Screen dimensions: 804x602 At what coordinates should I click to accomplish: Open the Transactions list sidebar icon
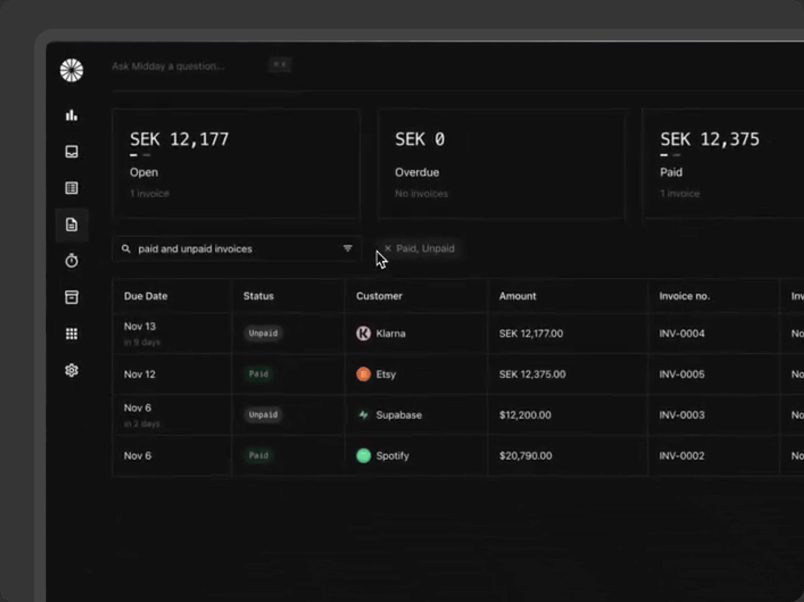tap(72, 188)
